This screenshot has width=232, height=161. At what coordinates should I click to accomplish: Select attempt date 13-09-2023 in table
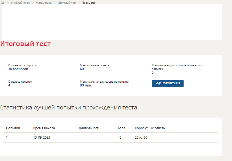tap(41, 137)
